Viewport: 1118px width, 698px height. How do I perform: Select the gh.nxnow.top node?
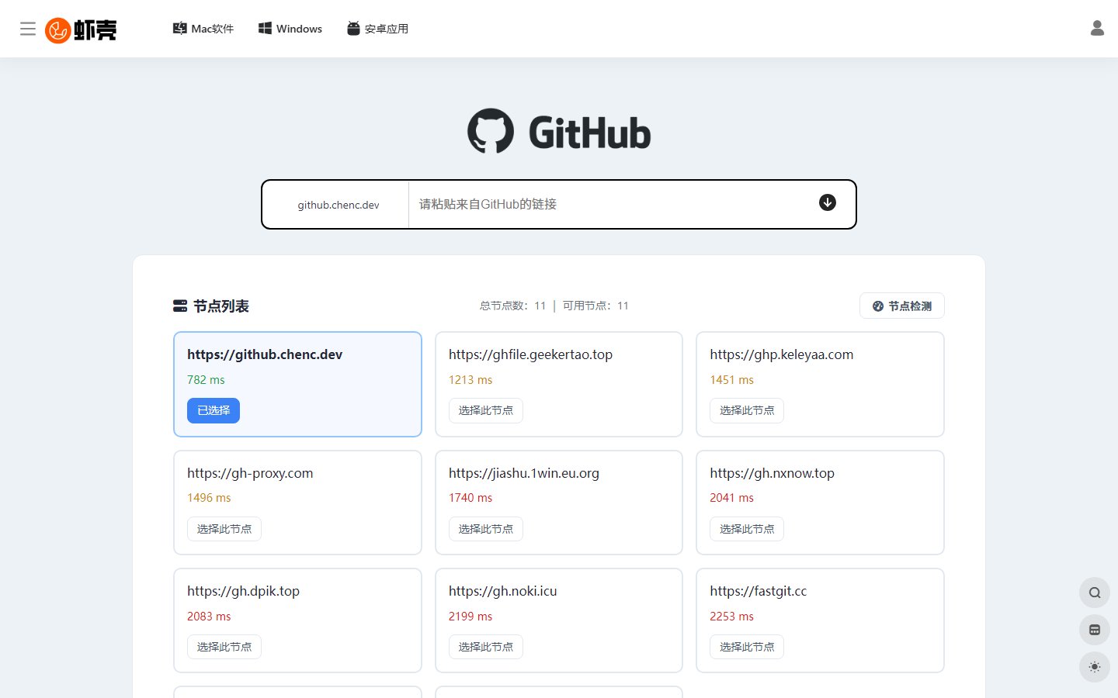[x=747, y=529]
